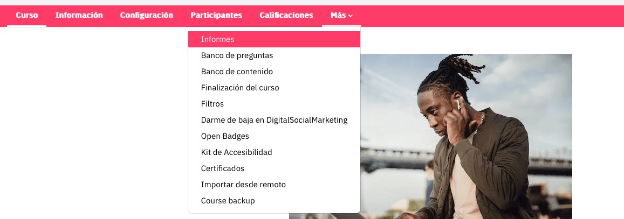Go to the Participantes tab
This screenshot has height=219, width=624.
point(216,16)
